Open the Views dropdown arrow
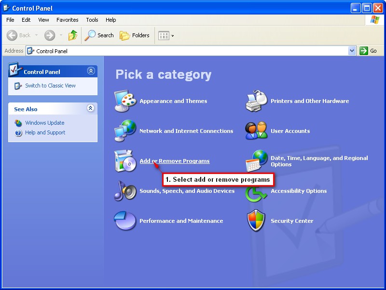This screenshot has width=386, height=290. click(x=172, y=36)
